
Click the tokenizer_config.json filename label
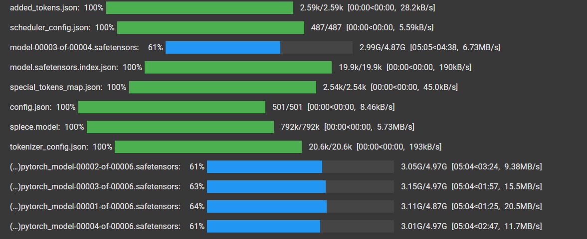[49, 147]
